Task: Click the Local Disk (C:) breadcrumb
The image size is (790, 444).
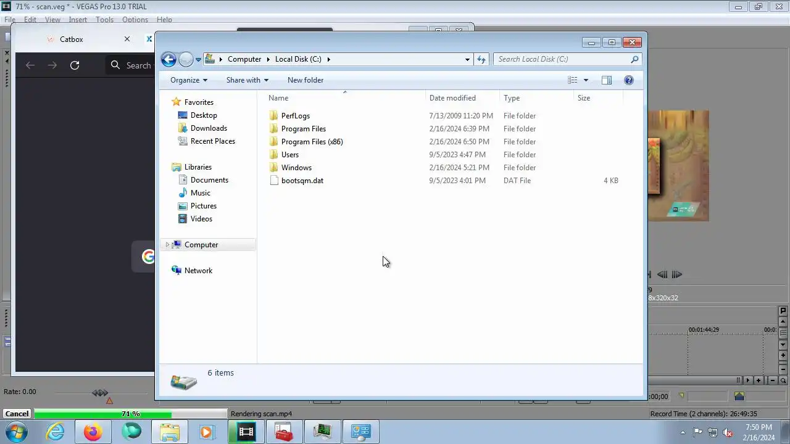Action: click(x=298, y=59)
